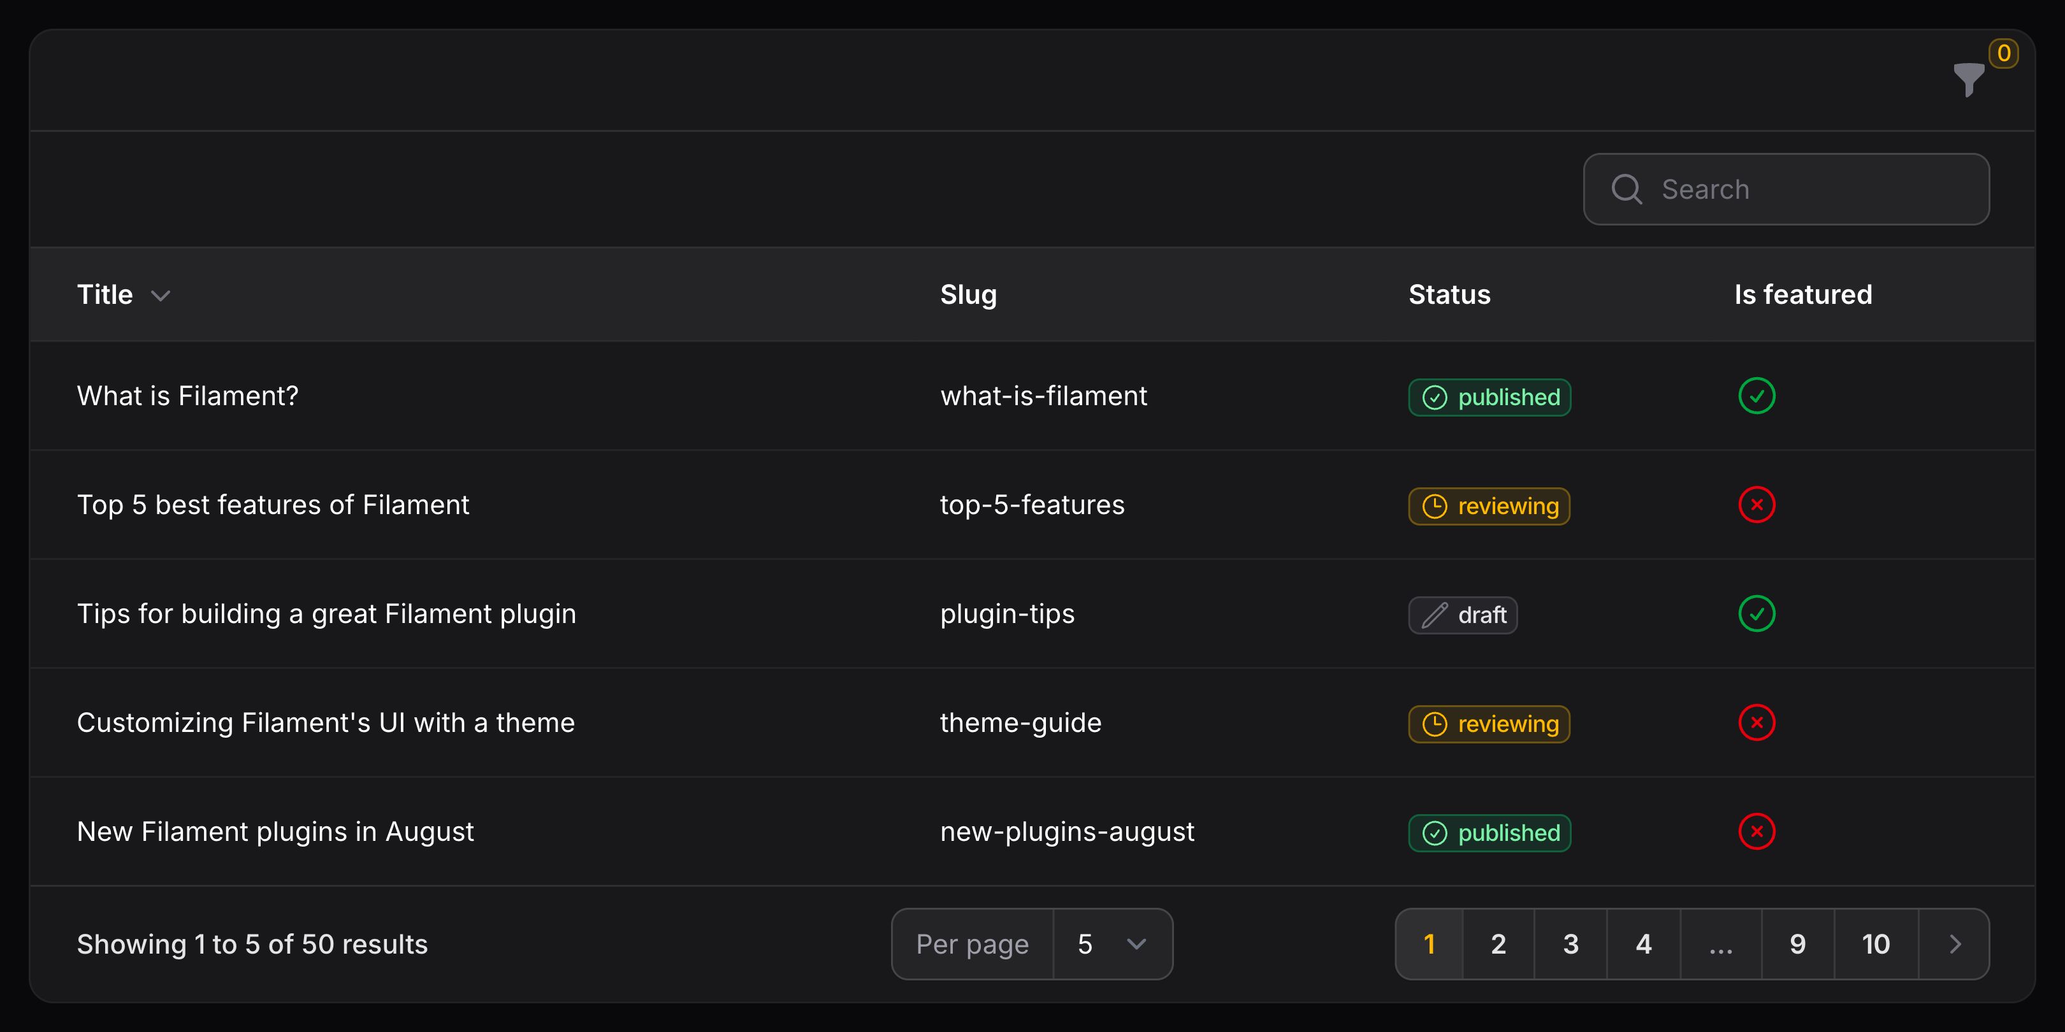
Task: Click the published badge for What is Filament?
Action: pos(1489,398)
